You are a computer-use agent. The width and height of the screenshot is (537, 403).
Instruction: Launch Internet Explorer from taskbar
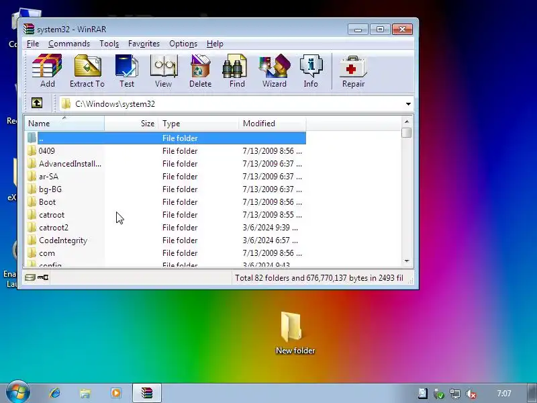tap(55, 393)
